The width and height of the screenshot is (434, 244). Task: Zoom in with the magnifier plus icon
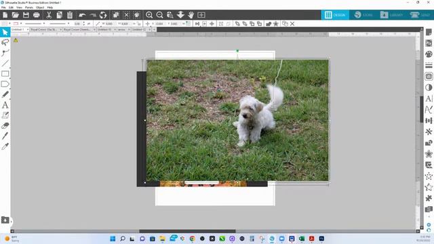149,15
